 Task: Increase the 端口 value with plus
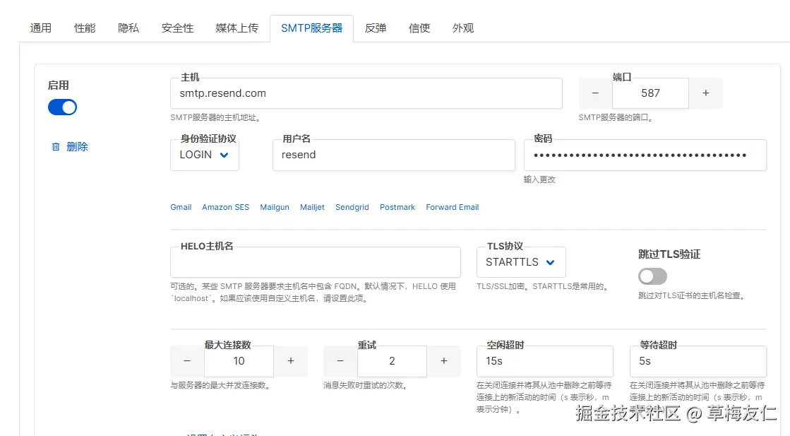pos(705,93)
